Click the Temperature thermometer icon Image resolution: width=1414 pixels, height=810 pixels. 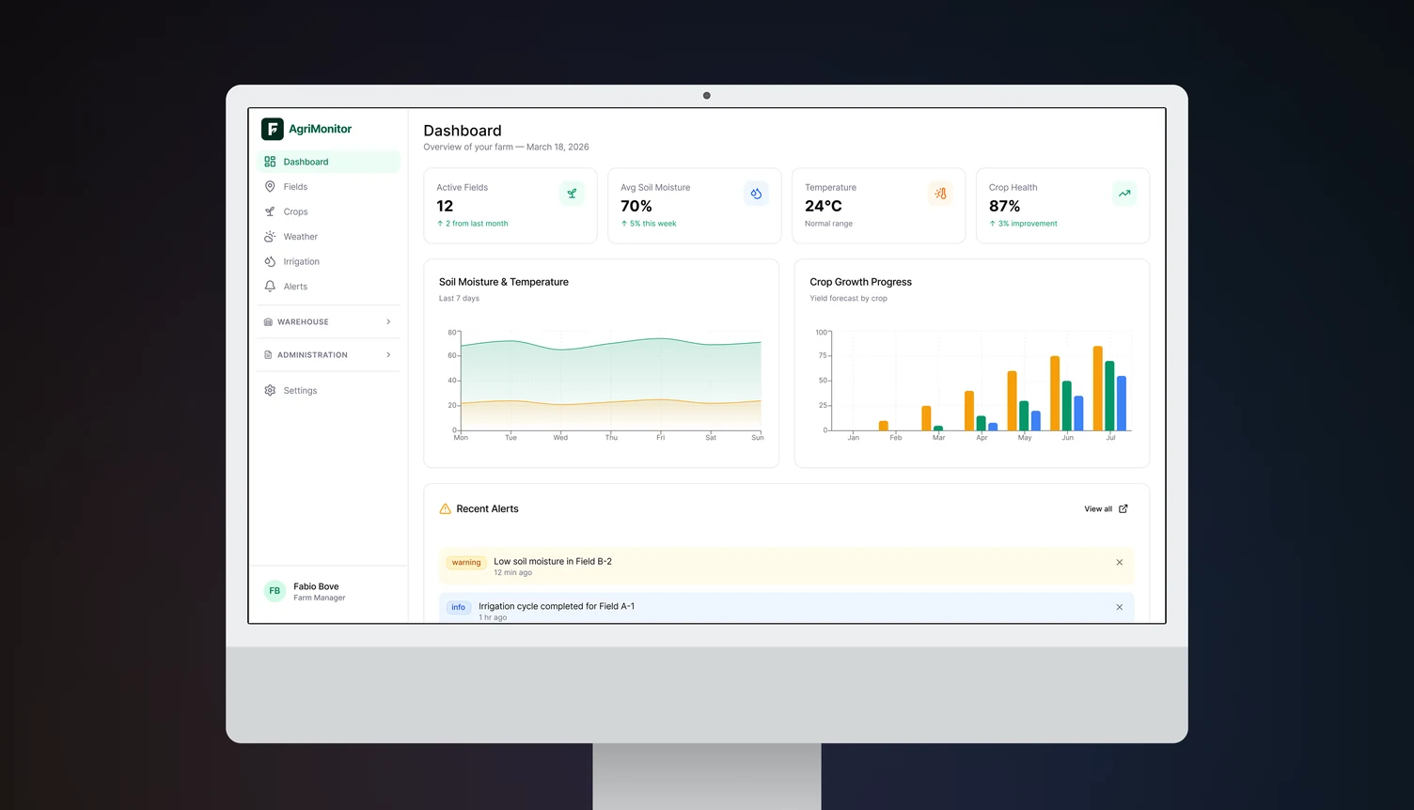click(x=940, y=194)
